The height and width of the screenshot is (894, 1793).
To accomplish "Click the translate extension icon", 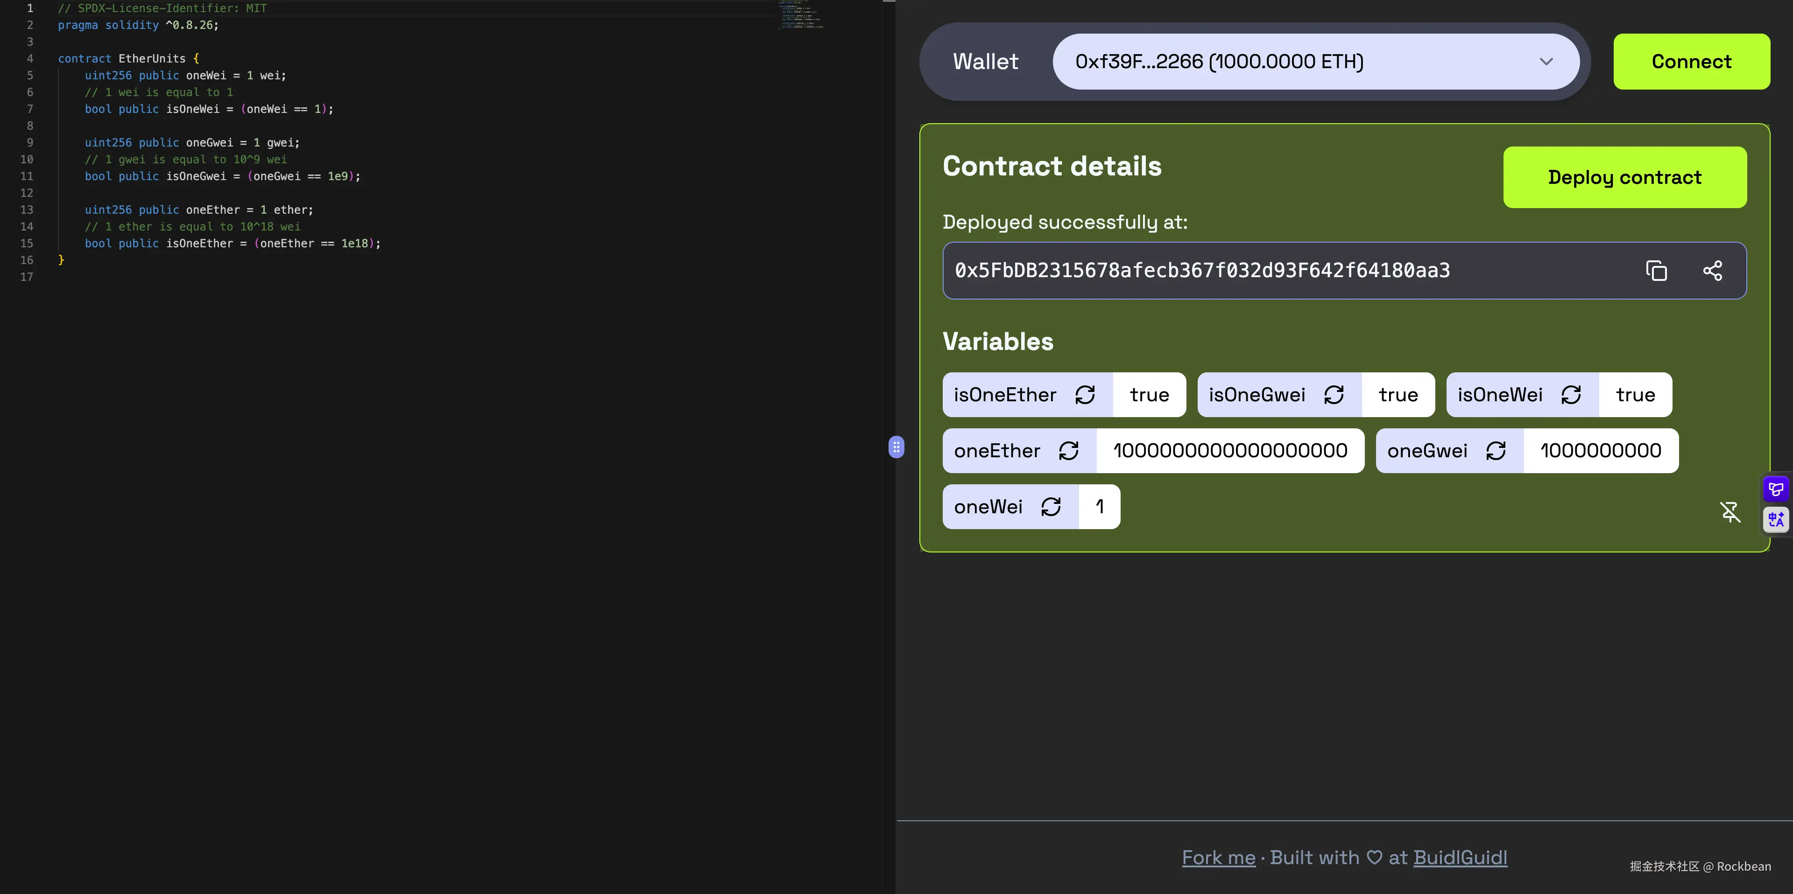I will click(x=1776, y=519).
